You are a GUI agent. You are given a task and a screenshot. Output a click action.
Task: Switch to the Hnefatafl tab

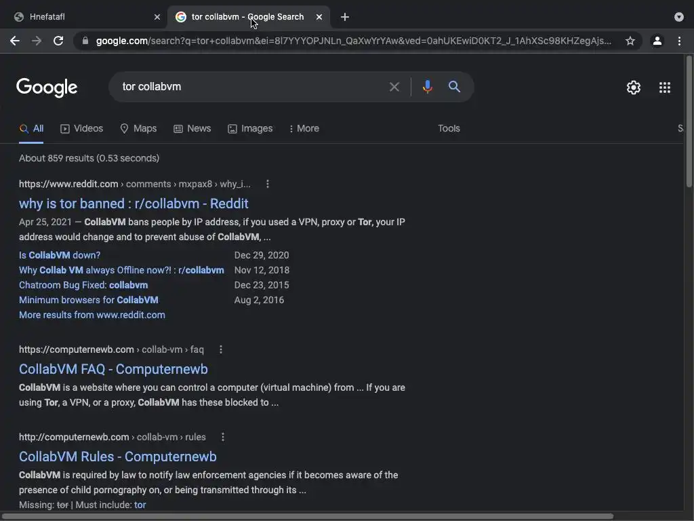click(84, 17)
